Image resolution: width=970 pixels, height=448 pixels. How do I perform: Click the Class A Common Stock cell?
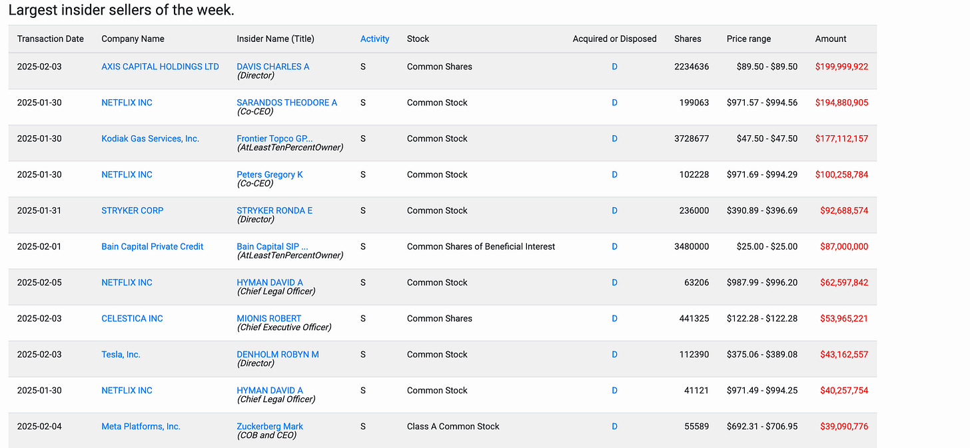click(453, 426)
